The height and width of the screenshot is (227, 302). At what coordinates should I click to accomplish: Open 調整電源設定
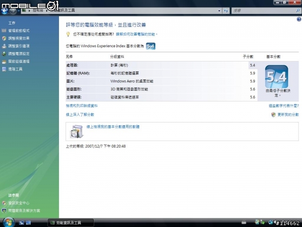pyautogui.click(x=19, y=53)
